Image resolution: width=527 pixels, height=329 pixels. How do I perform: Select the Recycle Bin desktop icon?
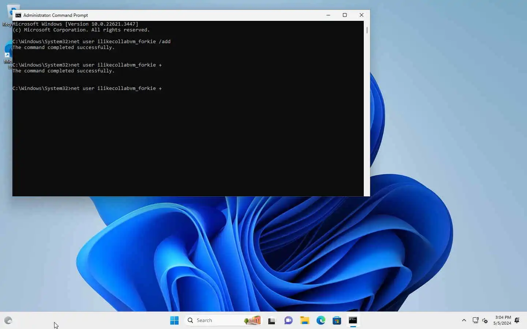point(7,15)
